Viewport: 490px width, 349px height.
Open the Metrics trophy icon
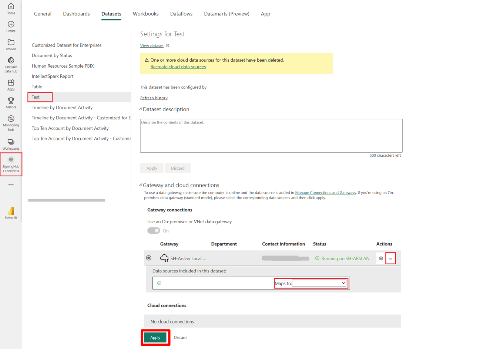pyautogui.click(x=11, y=101)
